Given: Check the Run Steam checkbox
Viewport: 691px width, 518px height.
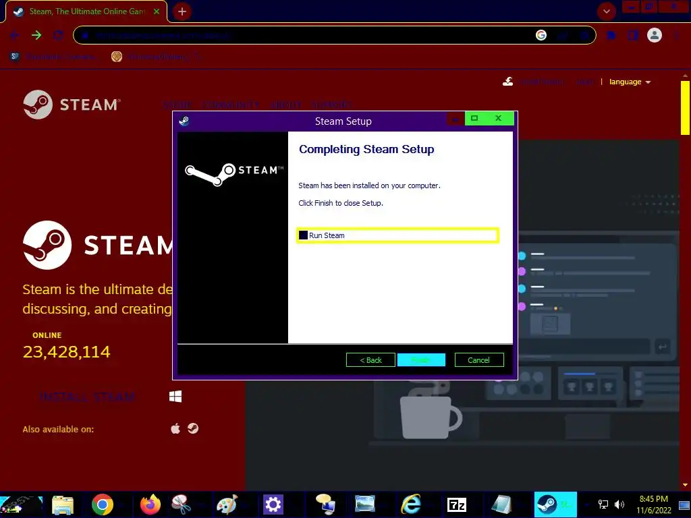Looking at the screenshot, I should (303, 235).
